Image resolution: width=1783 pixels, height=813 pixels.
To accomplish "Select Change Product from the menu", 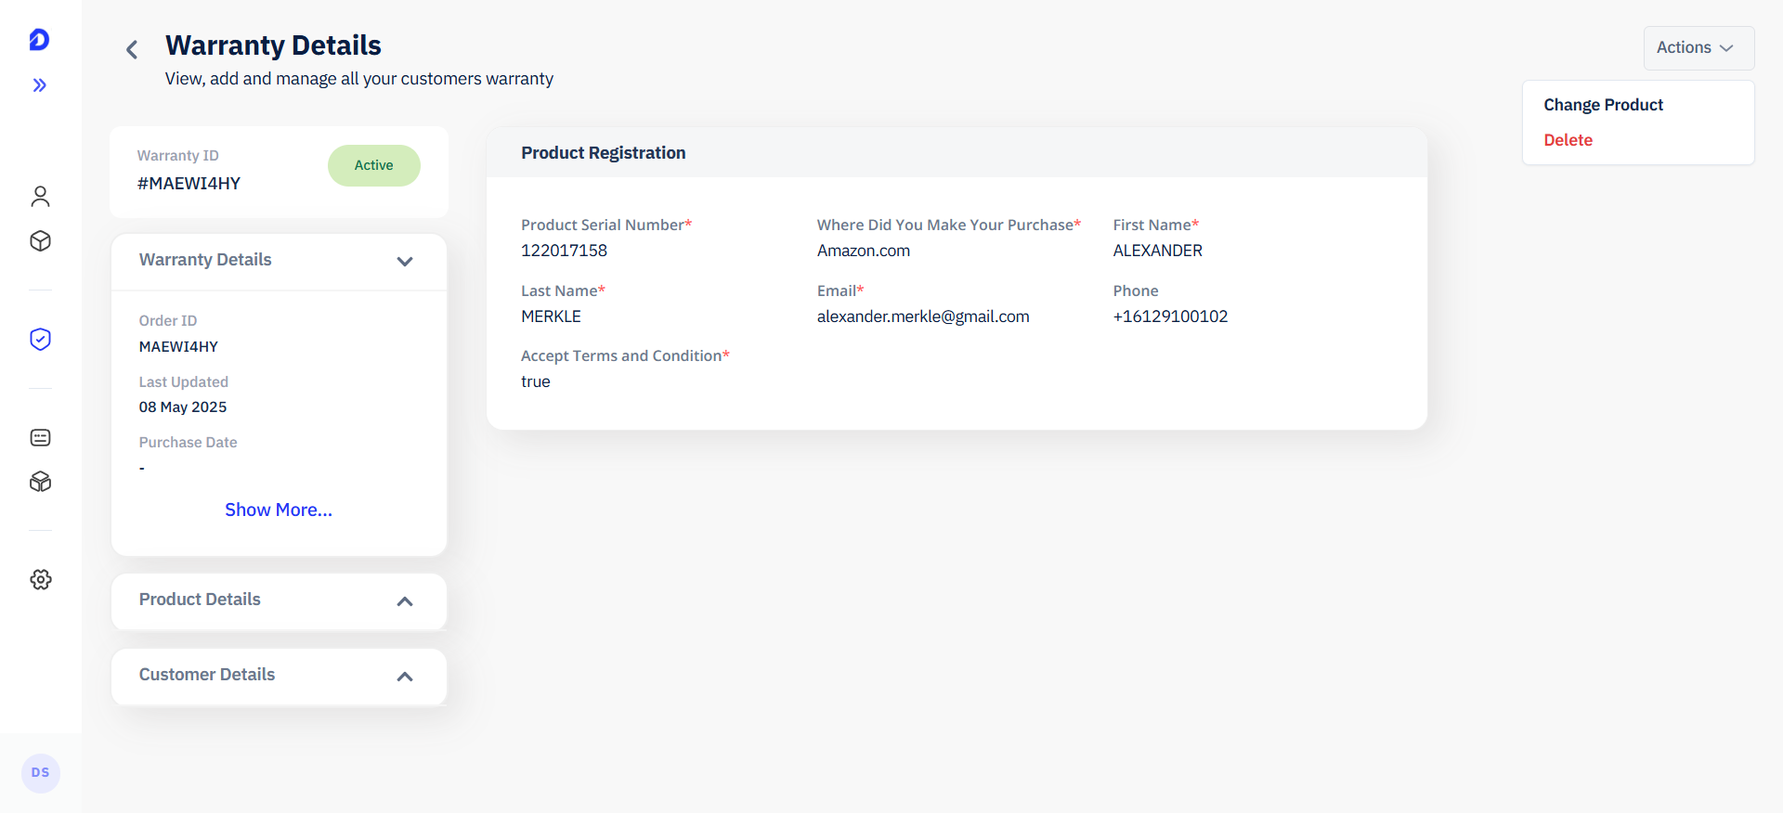I will 1603,105.
